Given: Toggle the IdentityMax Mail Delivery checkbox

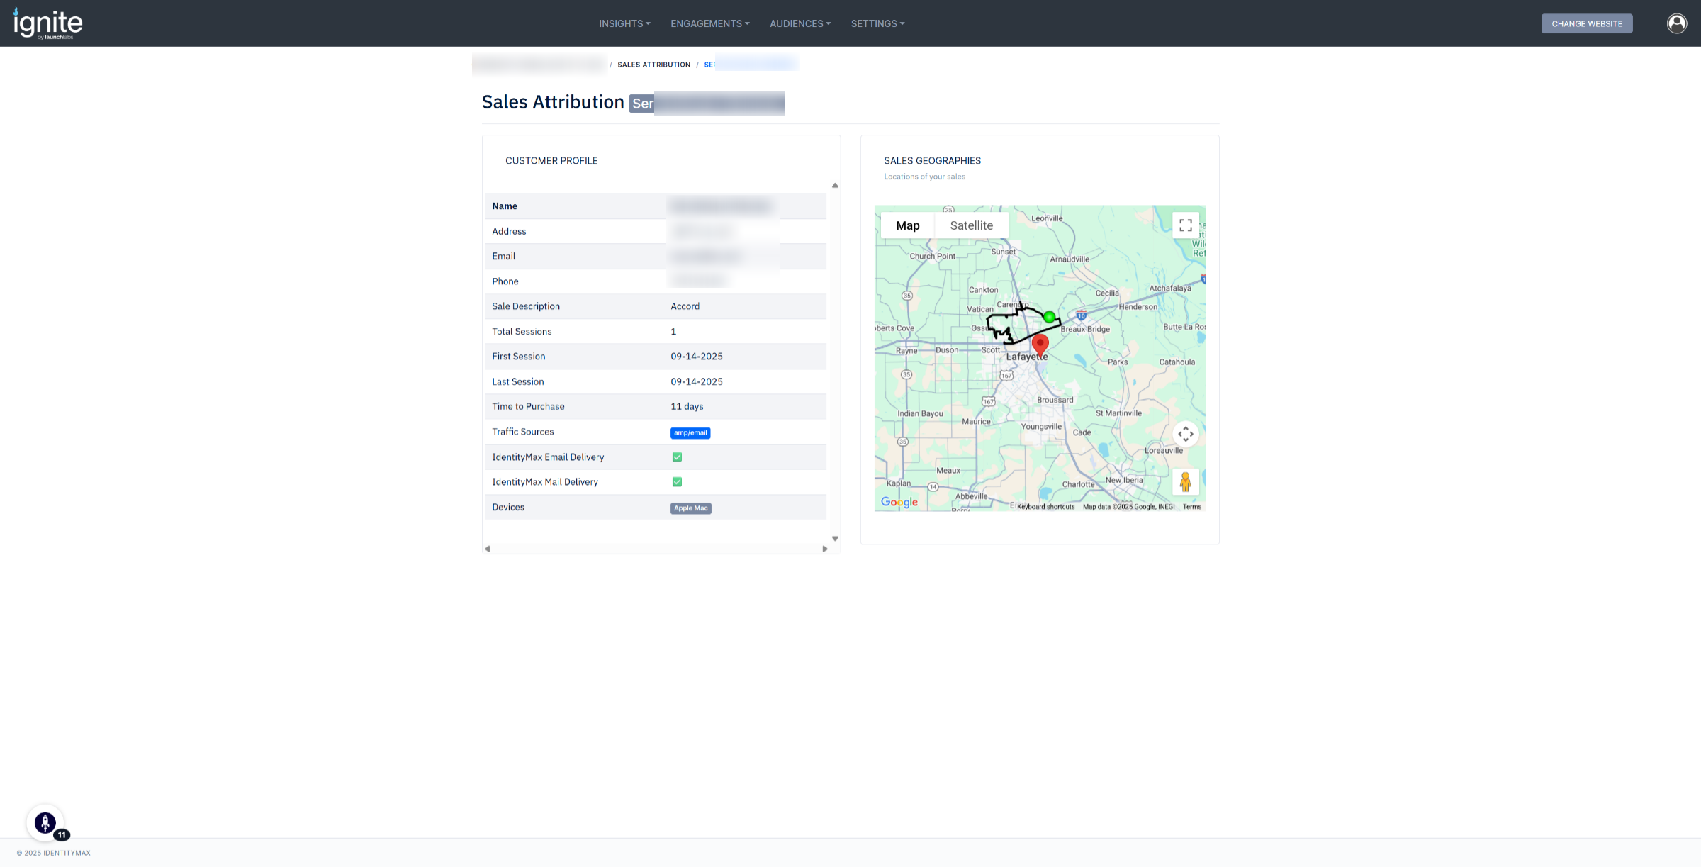Looking at the screenshot, I should (677, 482).
